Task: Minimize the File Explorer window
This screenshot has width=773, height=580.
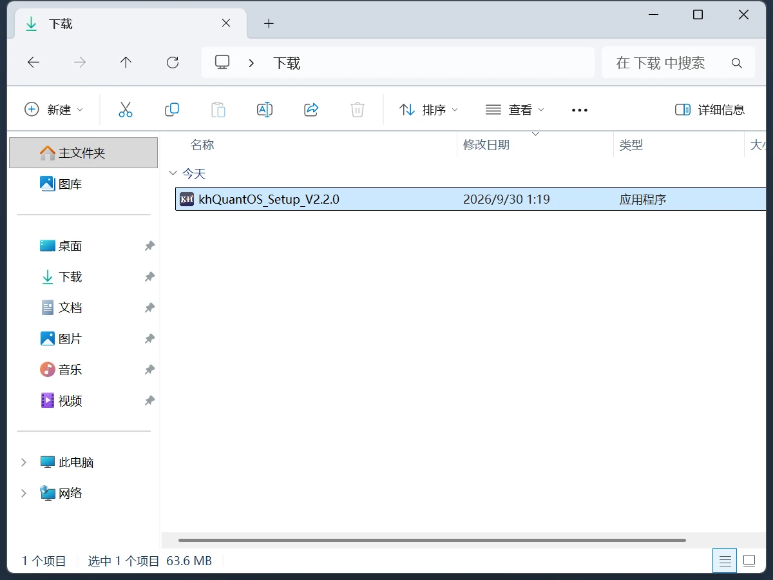Action: (x=652, y=14)
